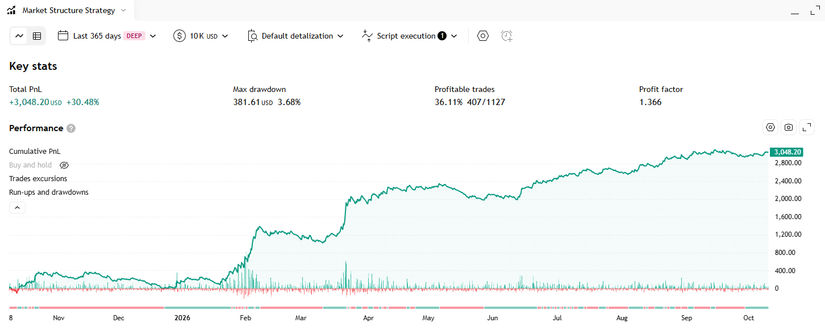Collapse the chart legend with the chevron

point(17,208)
